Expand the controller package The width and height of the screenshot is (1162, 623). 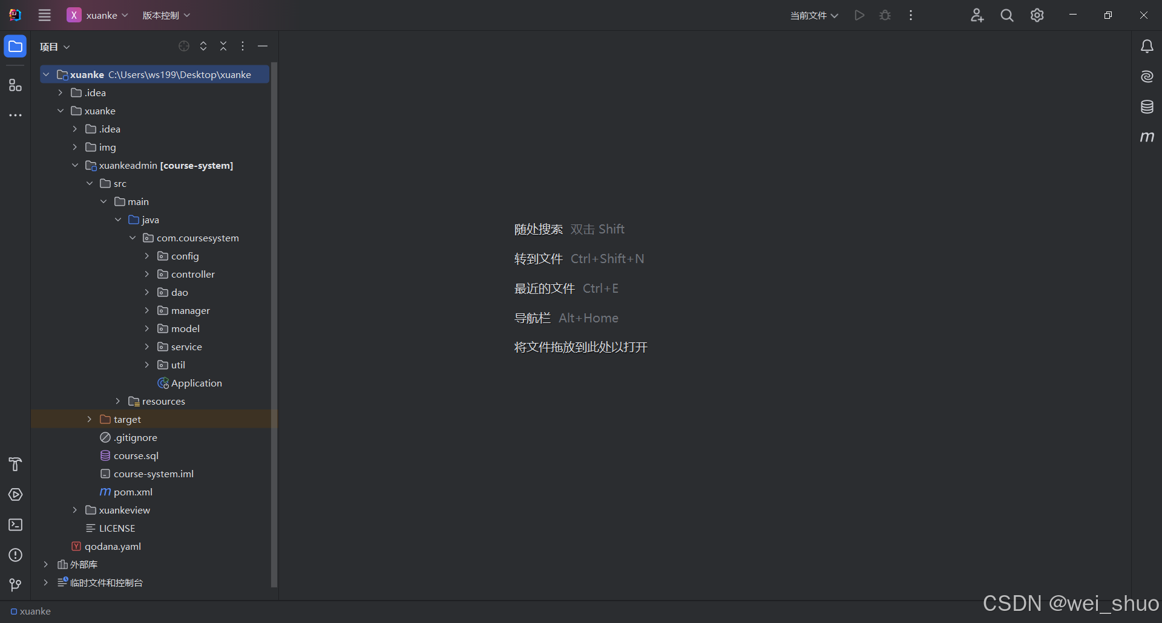tap(147, 274)
